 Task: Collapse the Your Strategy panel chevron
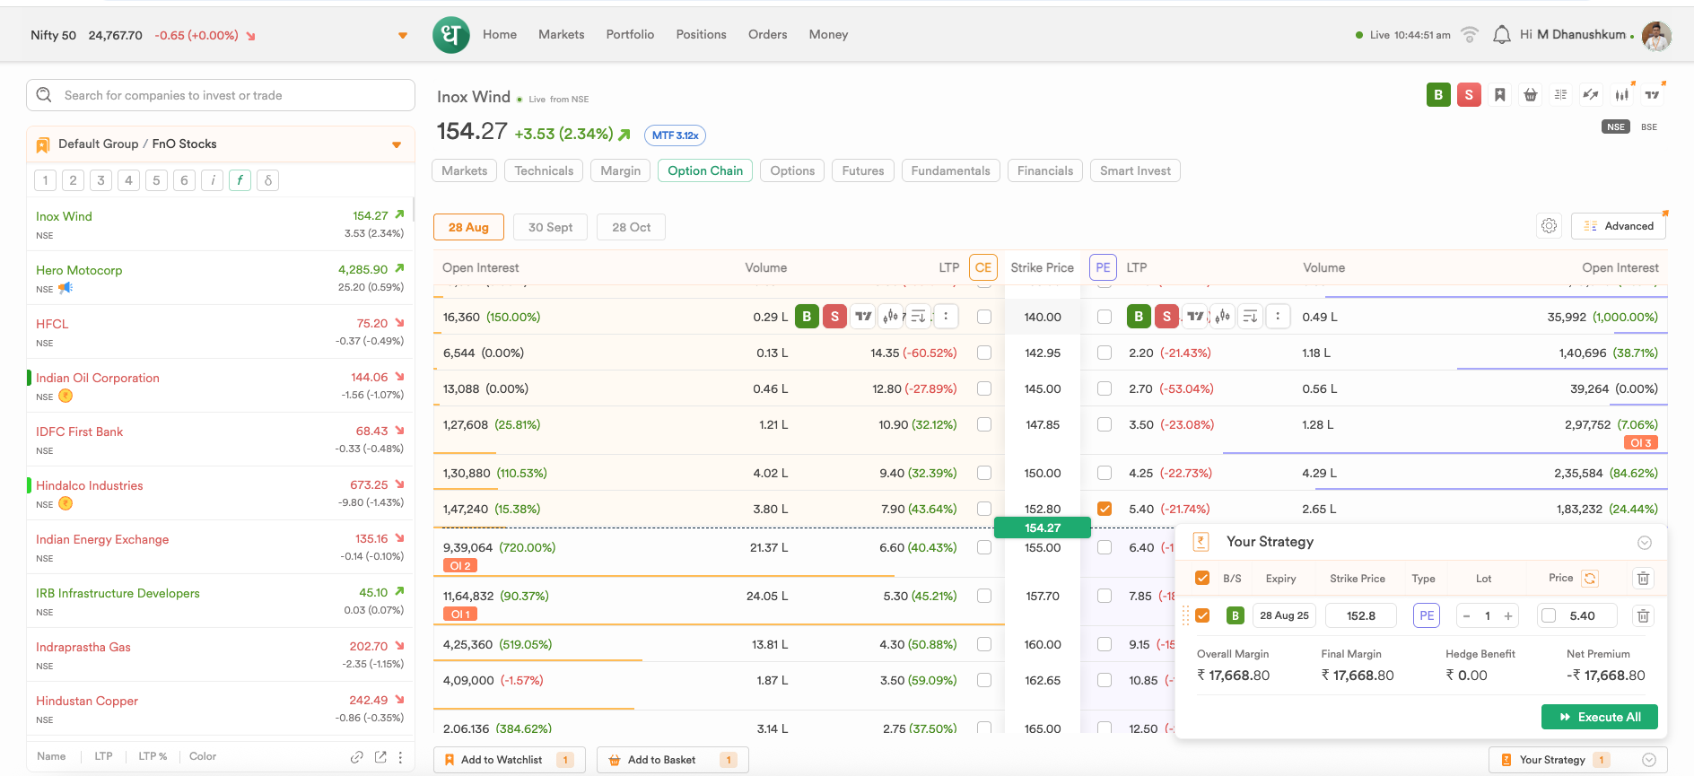(1645, 542)
